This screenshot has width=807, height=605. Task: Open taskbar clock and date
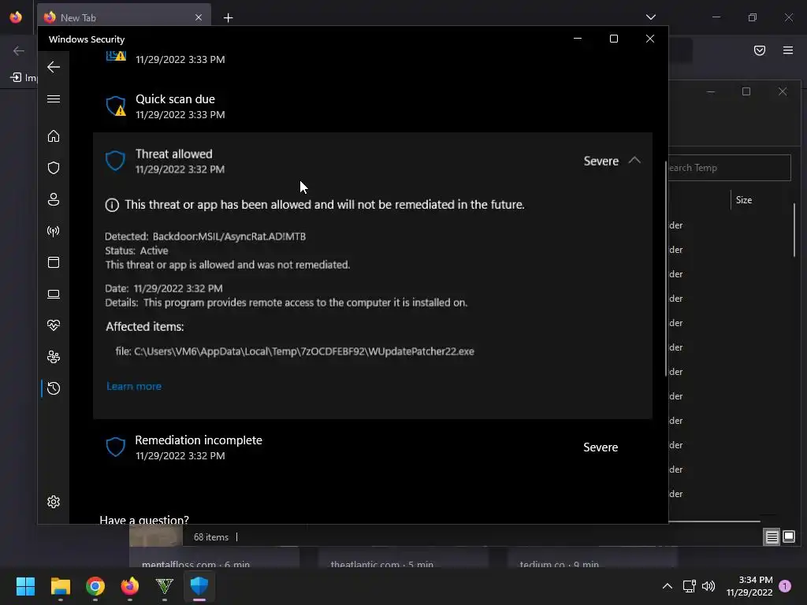tap(749, 586)
